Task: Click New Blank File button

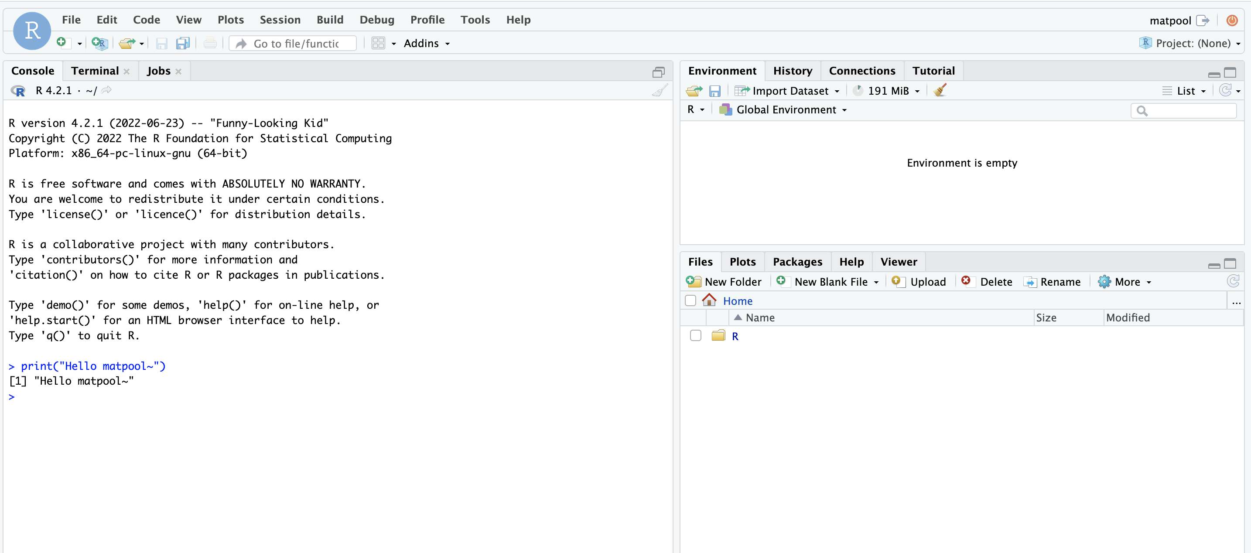Action: pyautogui.click(x=827, y=282)
